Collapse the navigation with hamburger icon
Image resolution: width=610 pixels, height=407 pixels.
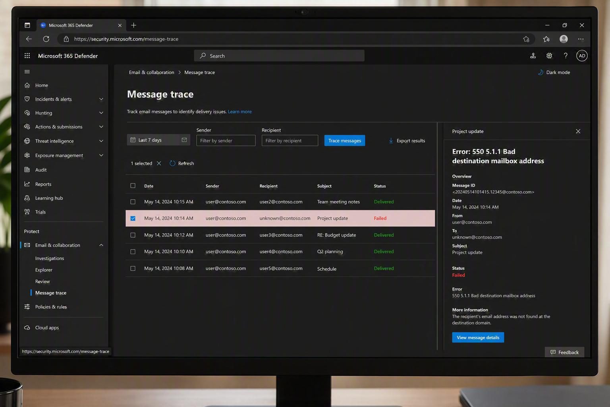(27, 72)
